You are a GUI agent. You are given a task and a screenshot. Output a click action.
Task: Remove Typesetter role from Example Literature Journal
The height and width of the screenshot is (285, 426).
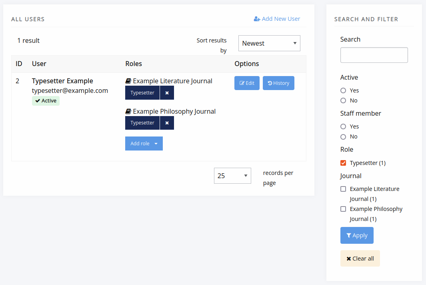167,93
